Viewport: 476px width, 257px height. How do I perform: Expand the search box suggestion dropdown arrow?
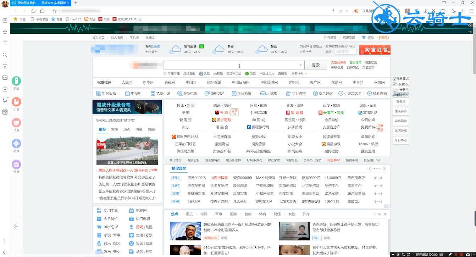301,65
